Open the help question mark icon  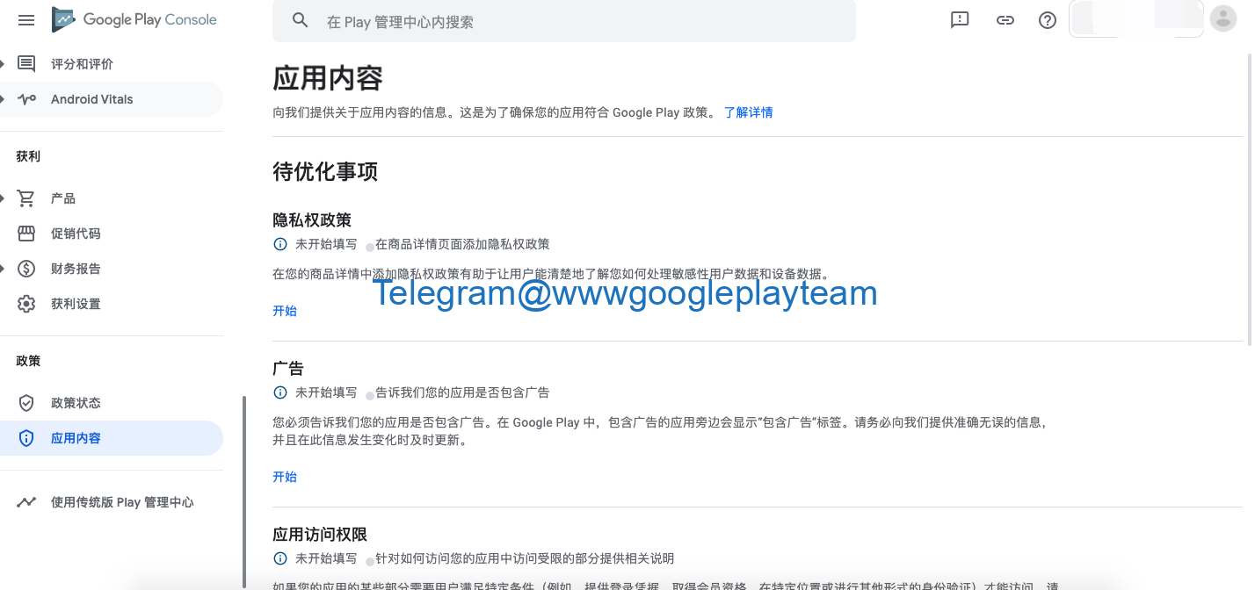(1048, 19)
